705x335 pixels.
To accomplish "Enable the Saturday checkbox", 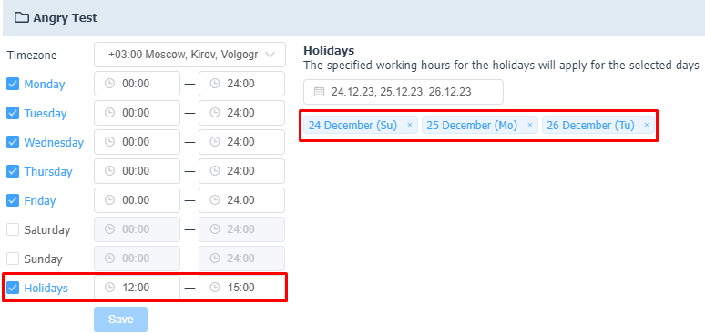I will (13, 230).
